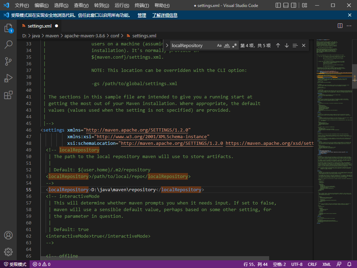Image resolution: width=357 pixels, height=268 pixels.
Task: Open Source Control view
Action: click(8, 61)
